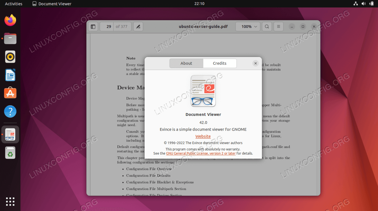Open Rhythmbox from the dock
Viewport: 378px width, 211px height.
10,57
